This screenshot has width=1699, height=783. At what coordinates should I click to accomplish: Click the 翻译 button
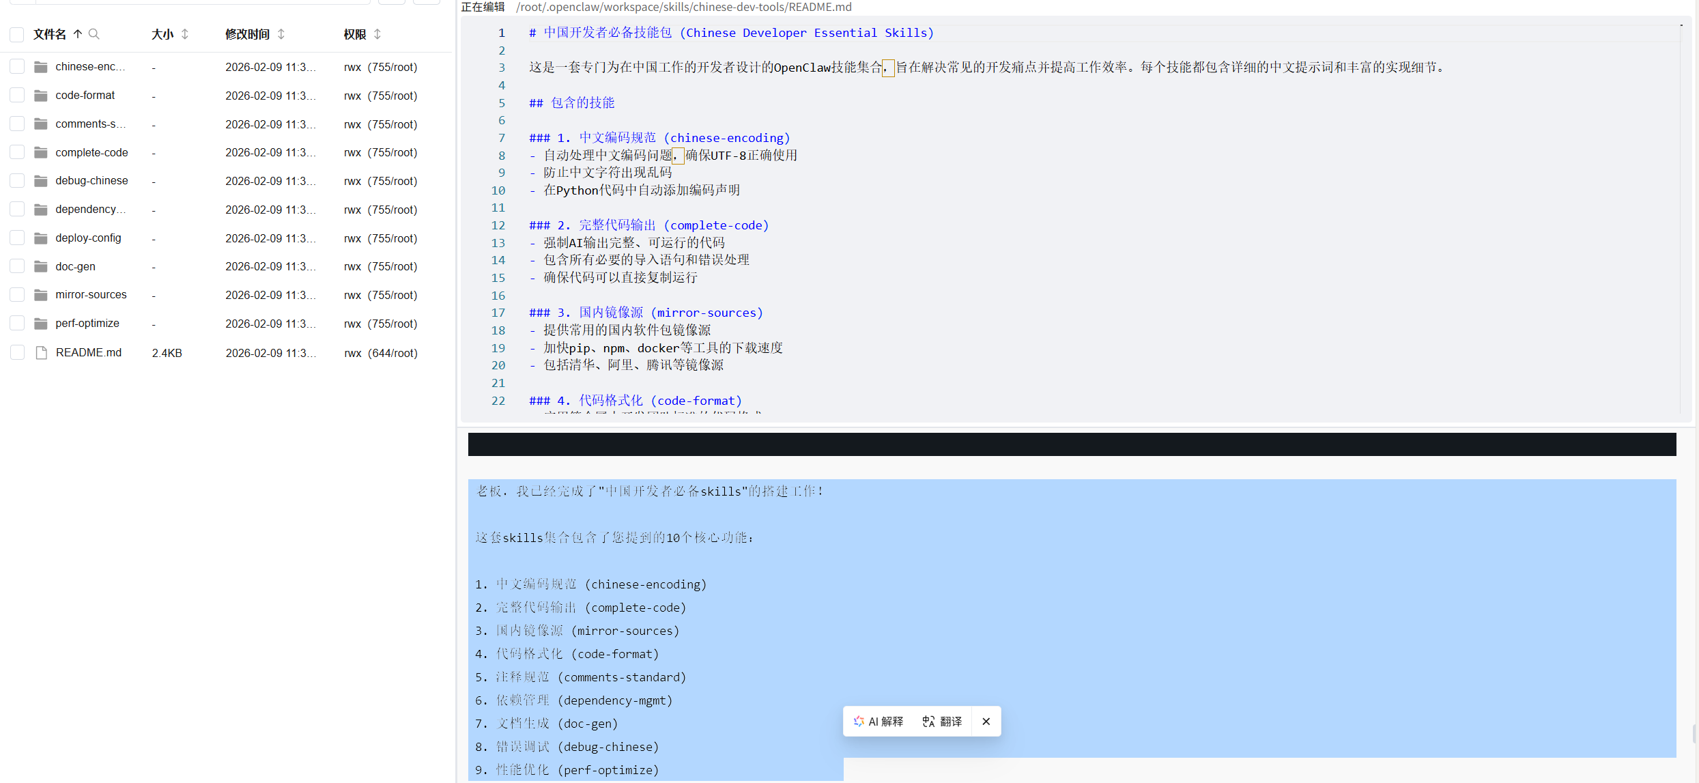(942, 722)
